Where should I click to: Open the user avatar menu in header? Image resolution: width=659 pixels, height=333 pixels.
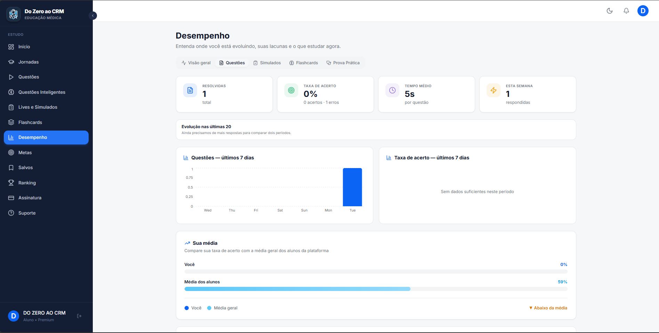(643, 11)
